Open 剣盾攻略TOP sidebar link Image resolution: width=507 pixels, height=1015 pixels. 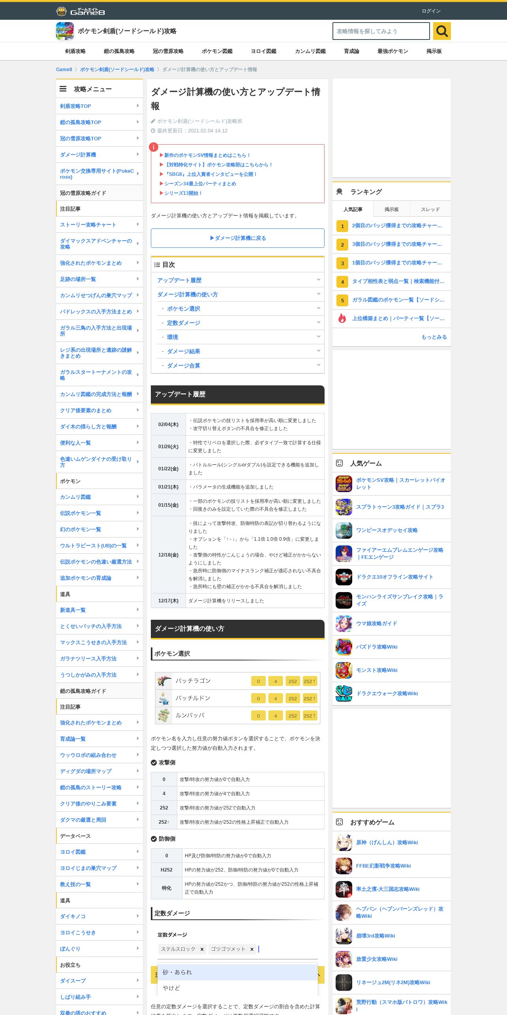[x=100, y=106]
